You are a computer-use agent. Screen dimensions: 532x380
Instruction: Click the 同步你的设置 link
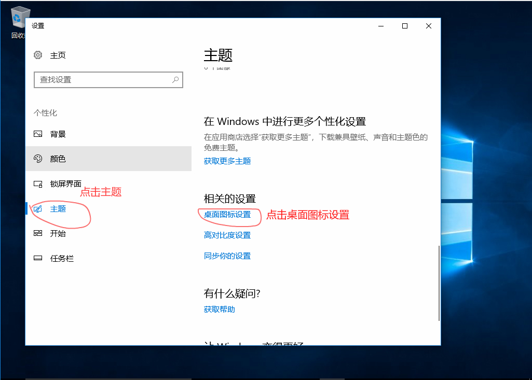point(228,256)
